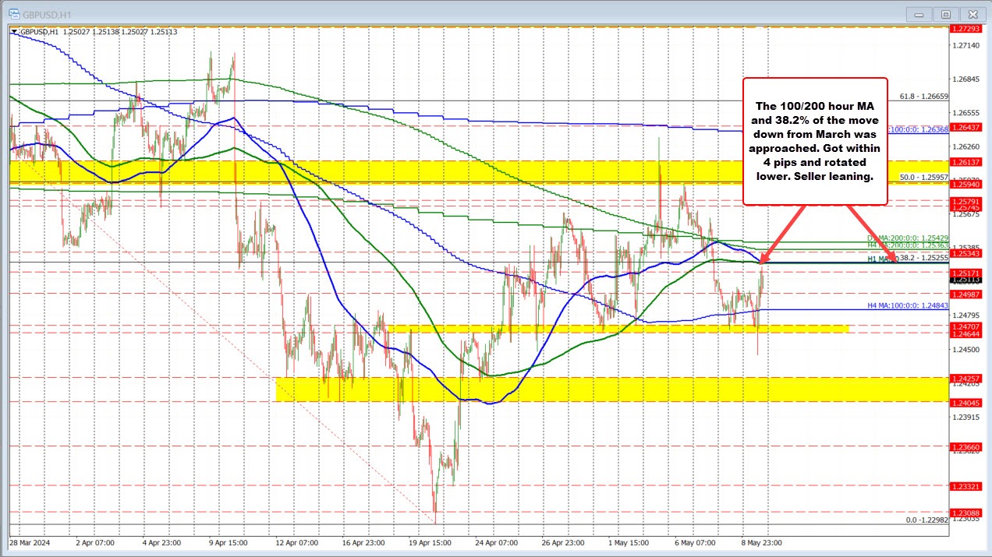Click the GBPUSD,H1 chart window icon

pos(12,14)
